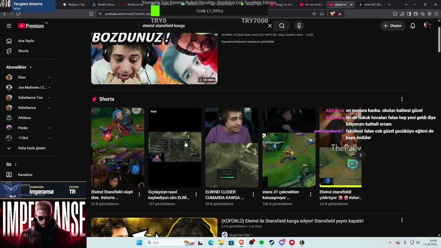This screenshot has width=441, height=248.
Task: Switch to the Aiden587 tab
Action: pos(370,4)
